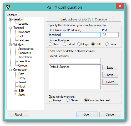
Task: Open the Serial category in tree
Action: click(22, 95)
